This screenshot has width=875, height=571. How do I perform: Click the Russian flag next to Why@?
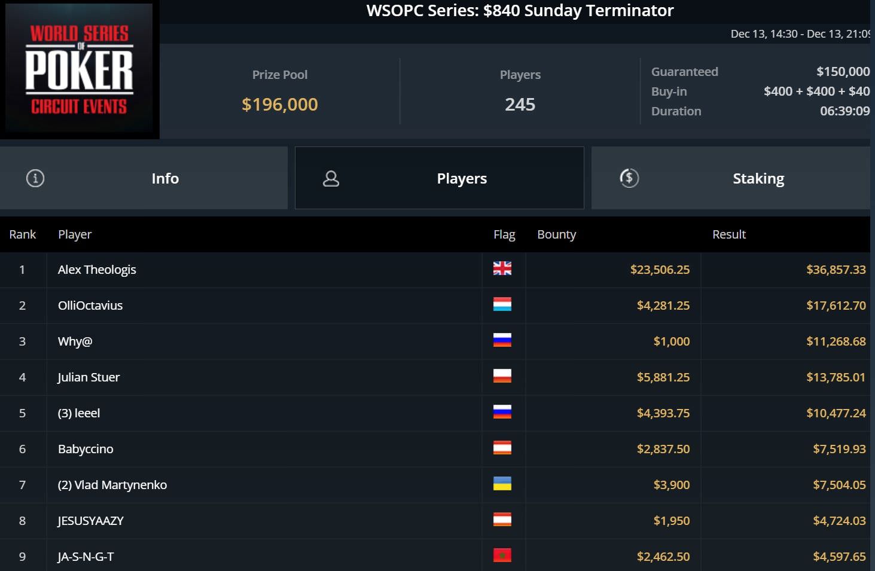point(502,341)
